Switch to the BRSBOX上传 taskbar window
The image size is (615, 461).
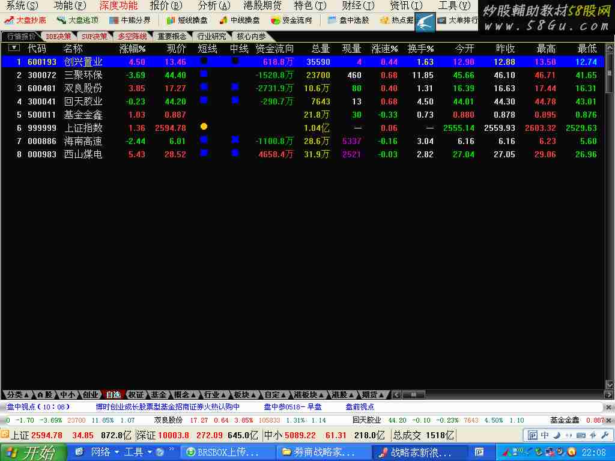[228, 453]
